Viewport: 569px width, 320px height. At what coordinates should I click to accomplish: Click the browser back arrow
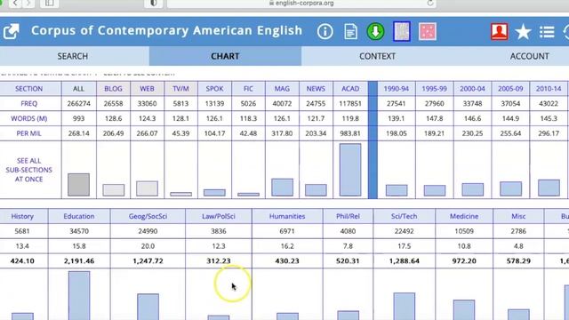click(15, 4)
